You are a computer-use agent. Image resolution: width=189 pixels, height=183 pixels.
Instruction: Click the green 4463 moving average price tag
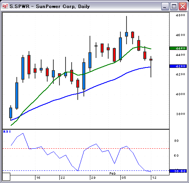tap(178, 48)
